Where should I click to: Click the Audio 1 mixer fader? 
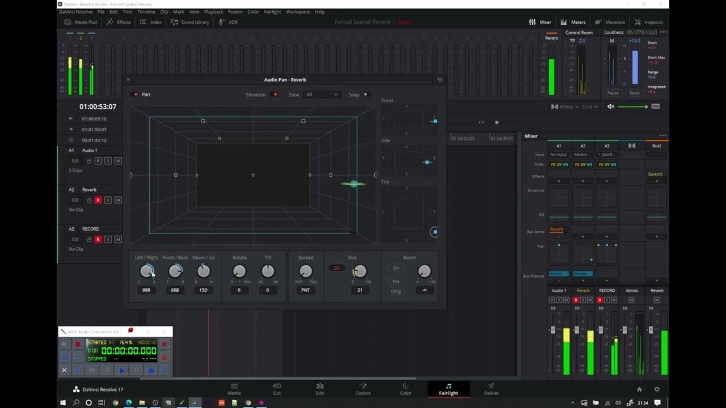[552, 330]
